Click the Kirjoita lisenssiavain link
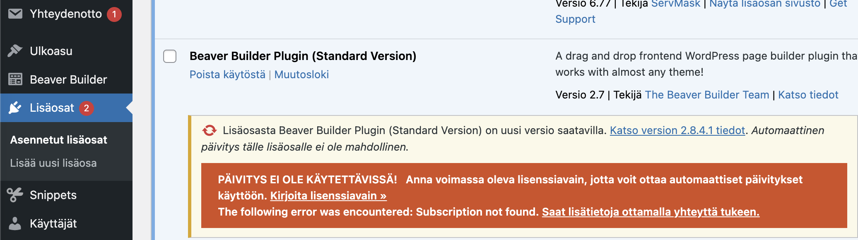This screenshot has height=240, width=858. pyautogui.click(x=328, y=195)
